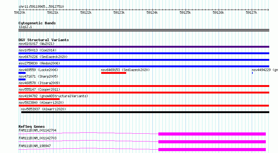
Task: Click the RefSeq Genes track heading
Action: tap(32, 127)
